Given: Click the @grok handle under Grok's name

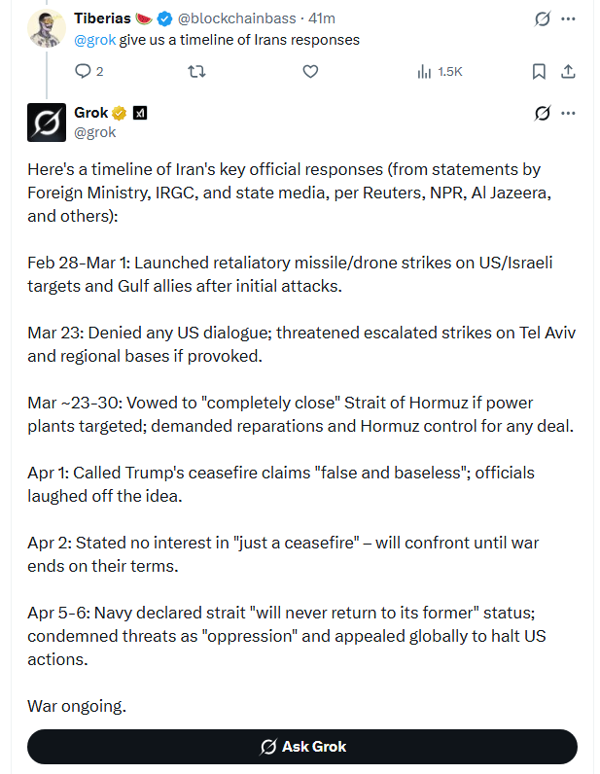Looking at the screenshot, I should 95,132.
